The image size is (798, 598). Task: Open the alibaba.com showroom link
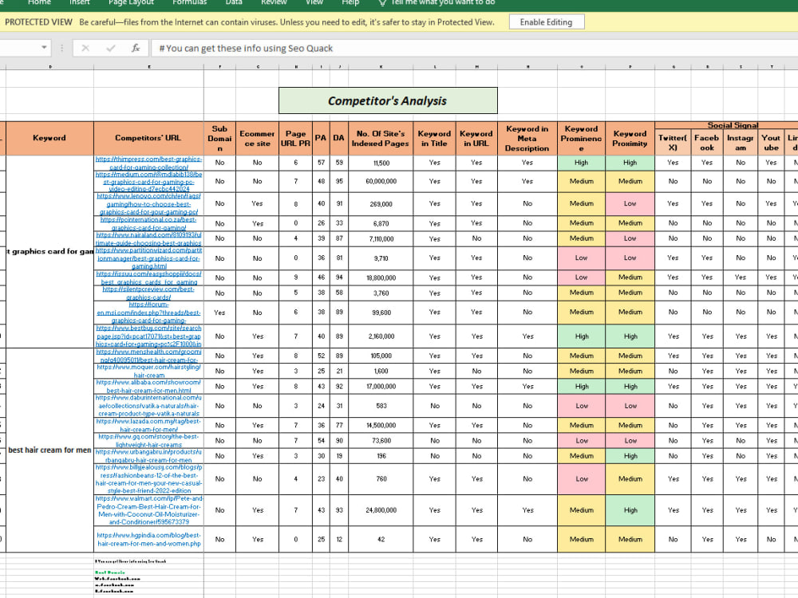(148, 387)
